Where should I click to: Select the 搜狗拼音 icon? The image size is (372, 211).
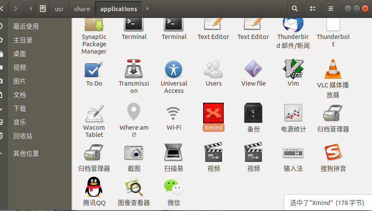pos(333,152)
